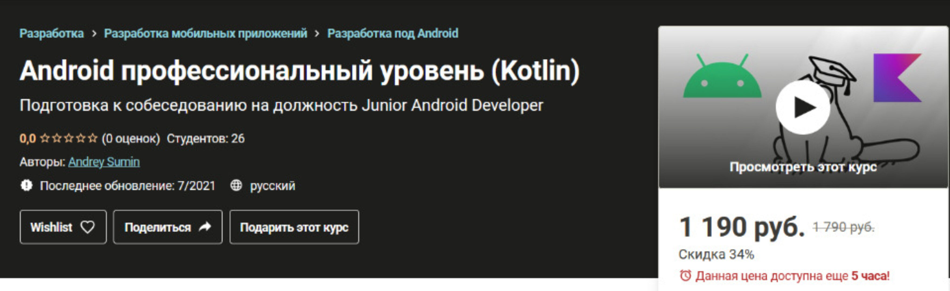Click the share arrow icon next to Поделиться

click(x=204, y=227)
